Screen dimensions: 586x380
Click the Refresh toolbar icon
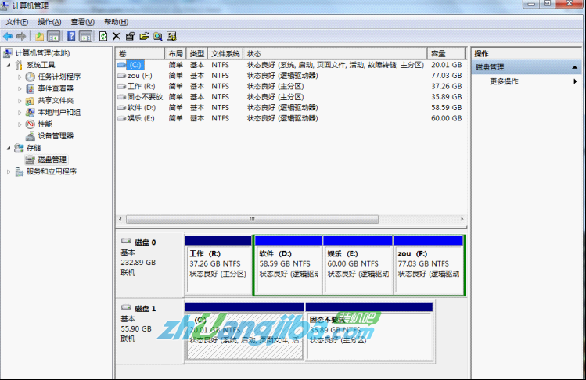click(102, 36)
